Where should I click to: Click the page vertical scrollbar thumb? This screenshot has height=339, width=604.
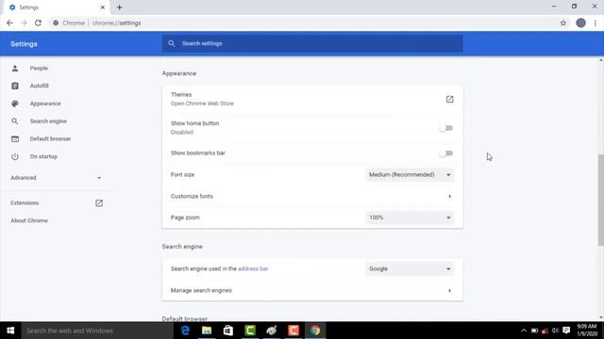point(601,200)
